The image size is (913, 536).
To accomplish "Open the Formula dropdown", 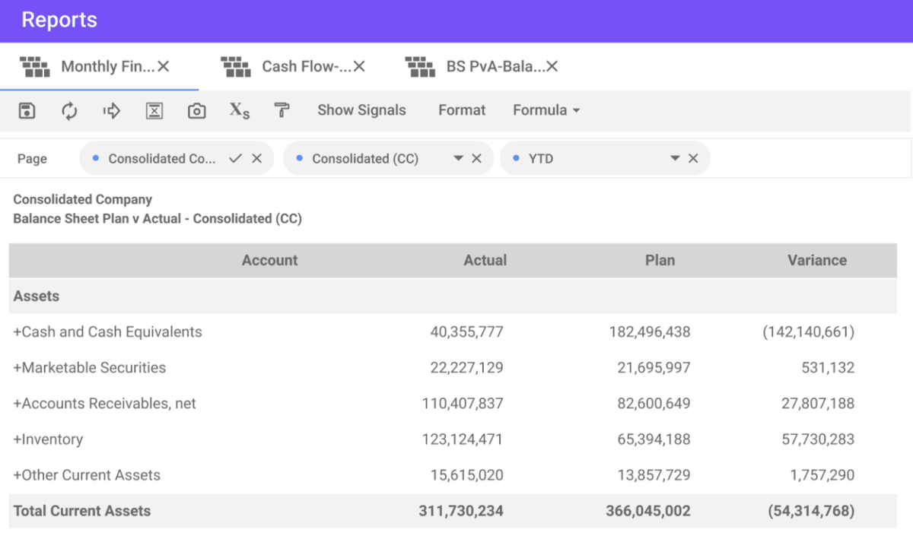I will [546, 110].
